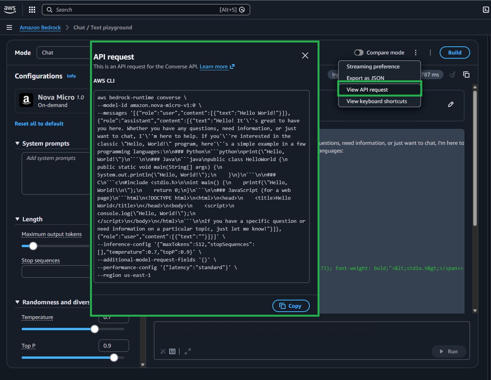Image resolution: width=491 pixels, height=380 pixels.
Task: Edit the response with the pencil icon
Action: point(451,104)
